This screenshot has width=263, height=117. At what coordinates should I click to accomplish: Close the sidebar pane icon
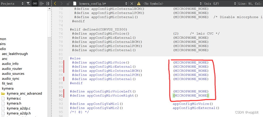tap(48, 3)
